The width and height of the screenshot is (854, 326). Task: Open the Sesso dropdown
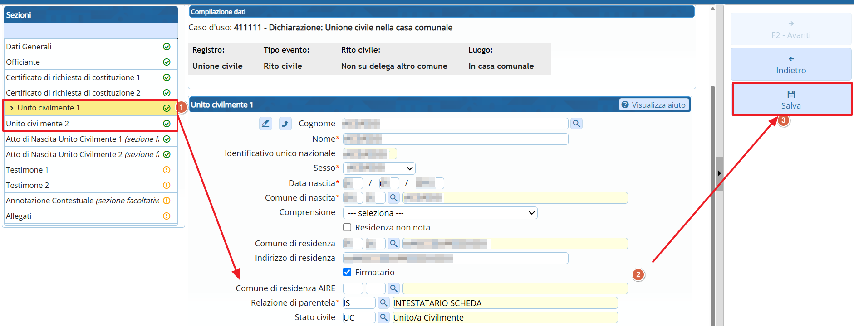coord(379,168)
